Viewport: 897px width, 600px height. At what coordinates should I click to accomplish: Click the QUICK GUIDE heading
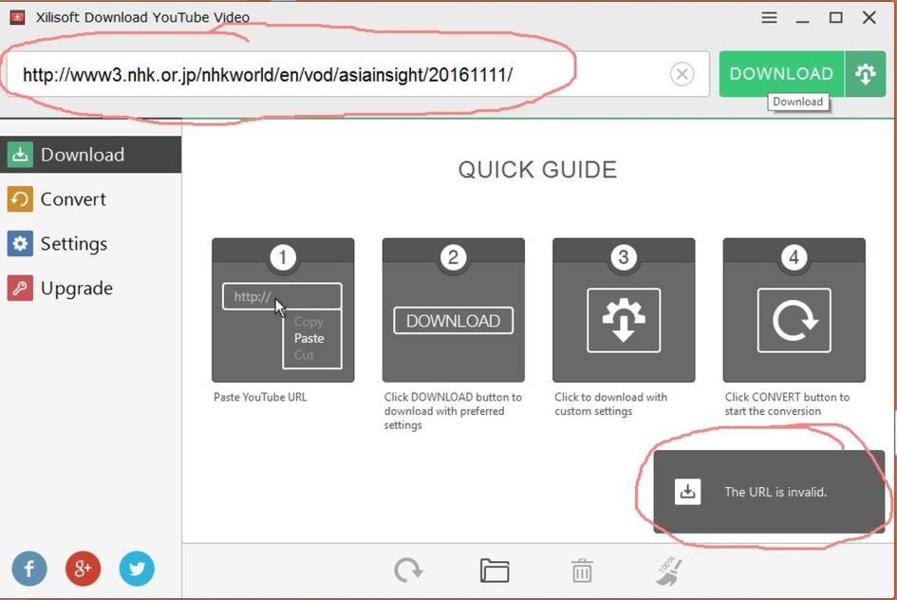click(x=538, y=170)
